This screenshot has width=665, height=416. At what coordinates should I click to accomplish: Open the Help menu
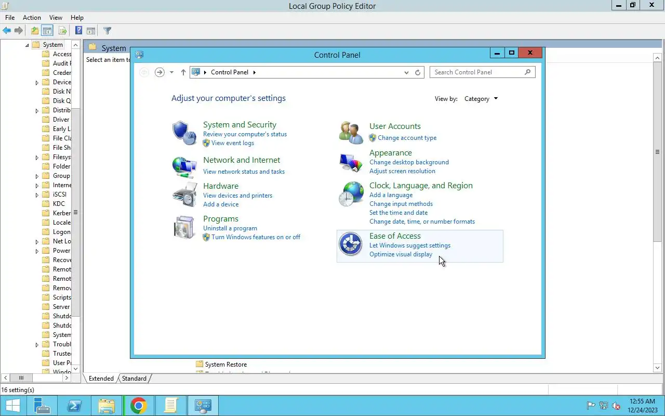point(77,17)
